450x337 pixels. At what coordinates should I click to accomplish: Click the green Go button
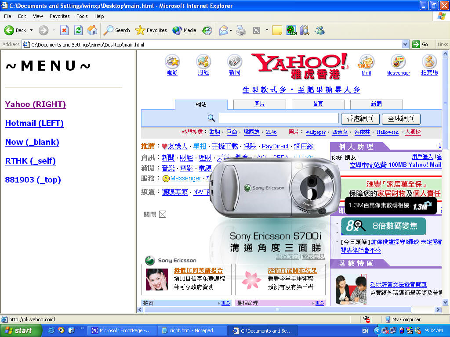pyautogui.click(x=421, y=45)
